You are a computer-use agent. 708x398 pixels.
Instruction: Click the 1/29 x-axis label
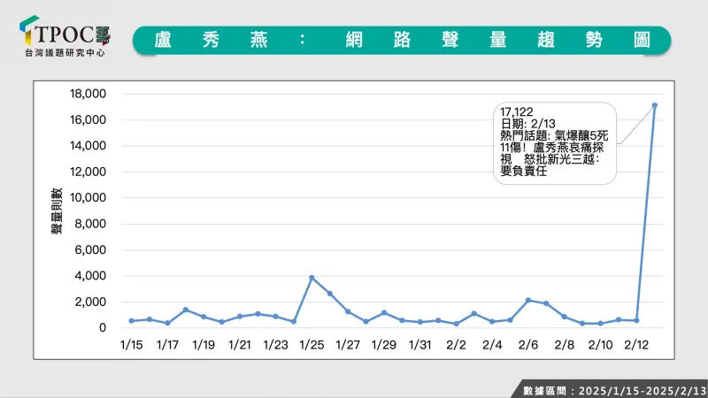tap(384, 345)
